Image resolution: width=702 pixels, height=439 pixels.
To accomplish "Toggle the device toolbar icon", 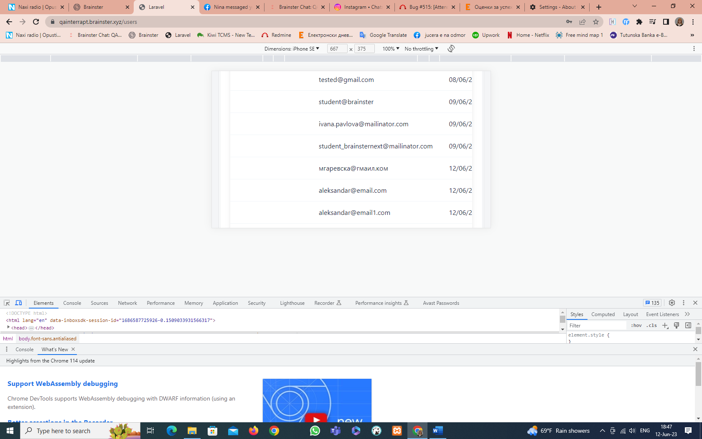I will pos(18,303).
